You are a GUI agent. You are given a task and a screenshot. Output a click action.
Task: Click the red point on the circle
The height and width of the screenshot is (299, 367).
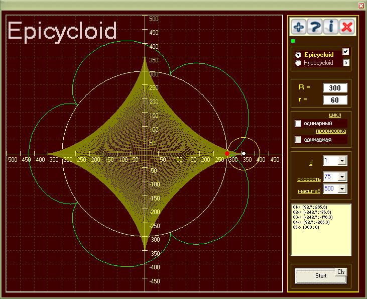point(227,153)
